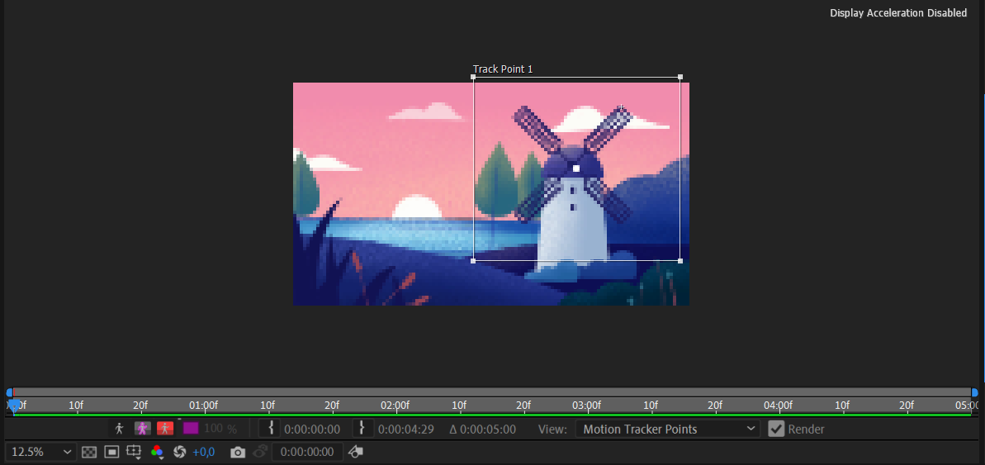Click the 03:00f mark on time ruler

pos(586,406)
